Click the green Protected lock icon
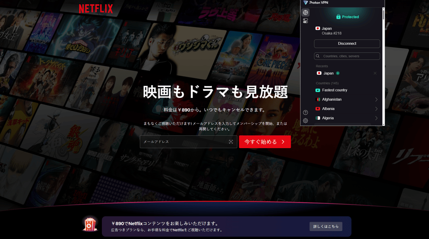Screen dimensions: 429x239 339,17
